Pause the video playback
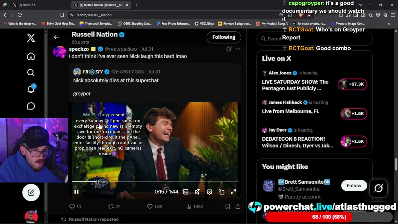Image resolution: width=398 pixels, height=224 pixels. point(76,192)
